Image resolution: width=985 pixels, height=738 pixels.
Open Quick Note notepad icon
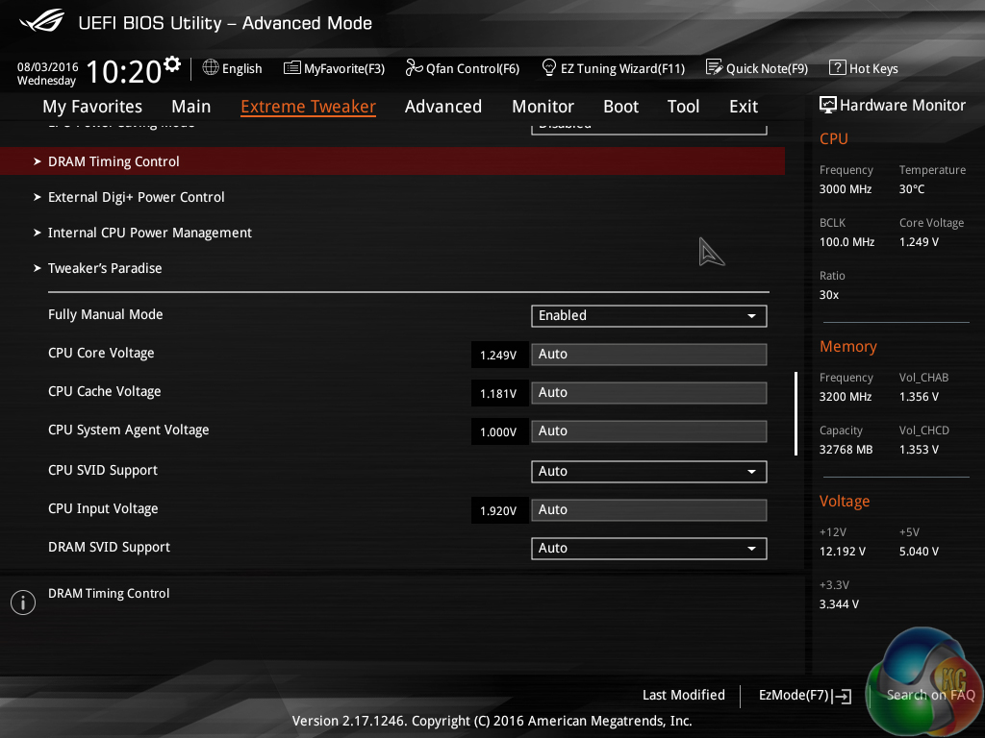715,67
